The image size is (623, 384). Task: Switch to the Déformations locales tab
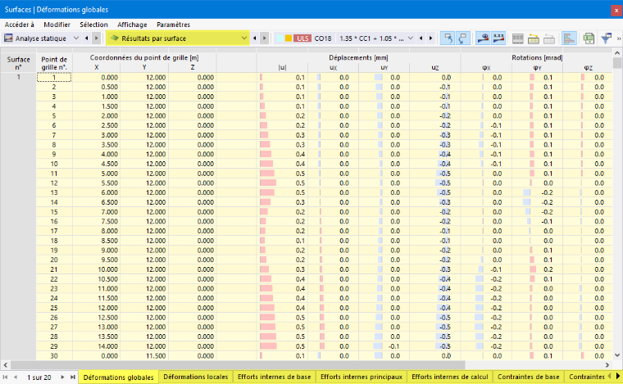(196, 377)
